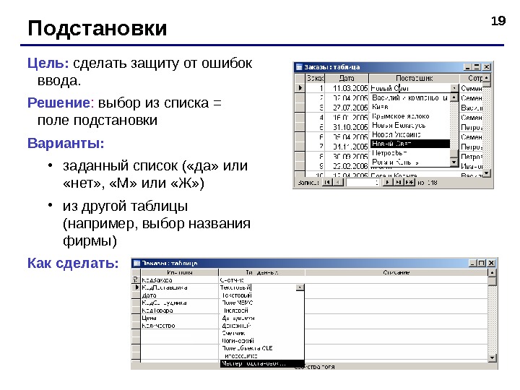This screenshot has width=520, height=390.
Task: Click scroll-up arrow in design view scrollbar
Action: coord(492,272)
